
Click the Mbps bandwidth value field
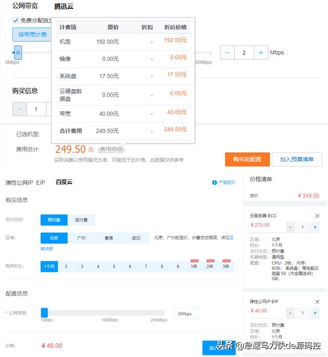[244, 53]
